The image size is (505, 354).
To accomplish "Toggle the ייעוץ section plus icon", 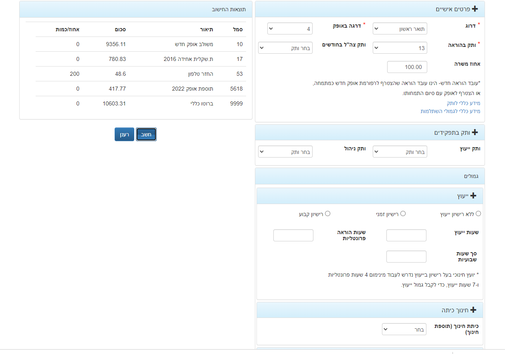I will pyautogui.click(x=473, y=196).
